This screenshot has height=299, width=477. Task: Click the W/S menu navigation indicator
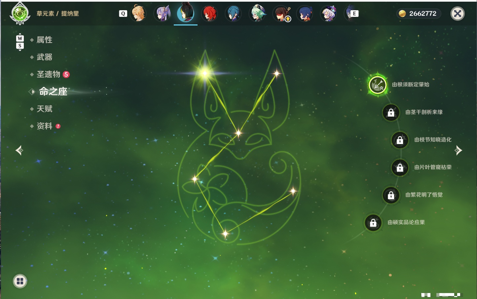[20, 42]
